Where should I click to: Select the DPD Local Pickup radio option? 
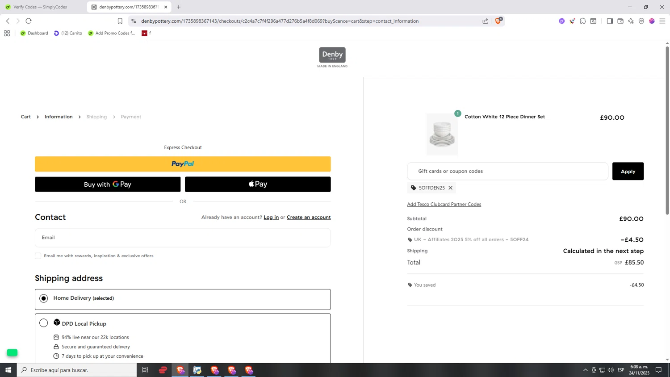point(43,323)
